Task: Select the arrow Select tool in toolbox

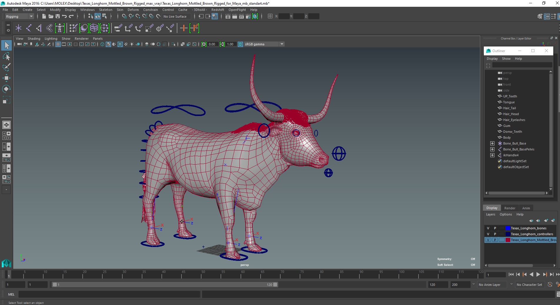Action: coord(6,45)
